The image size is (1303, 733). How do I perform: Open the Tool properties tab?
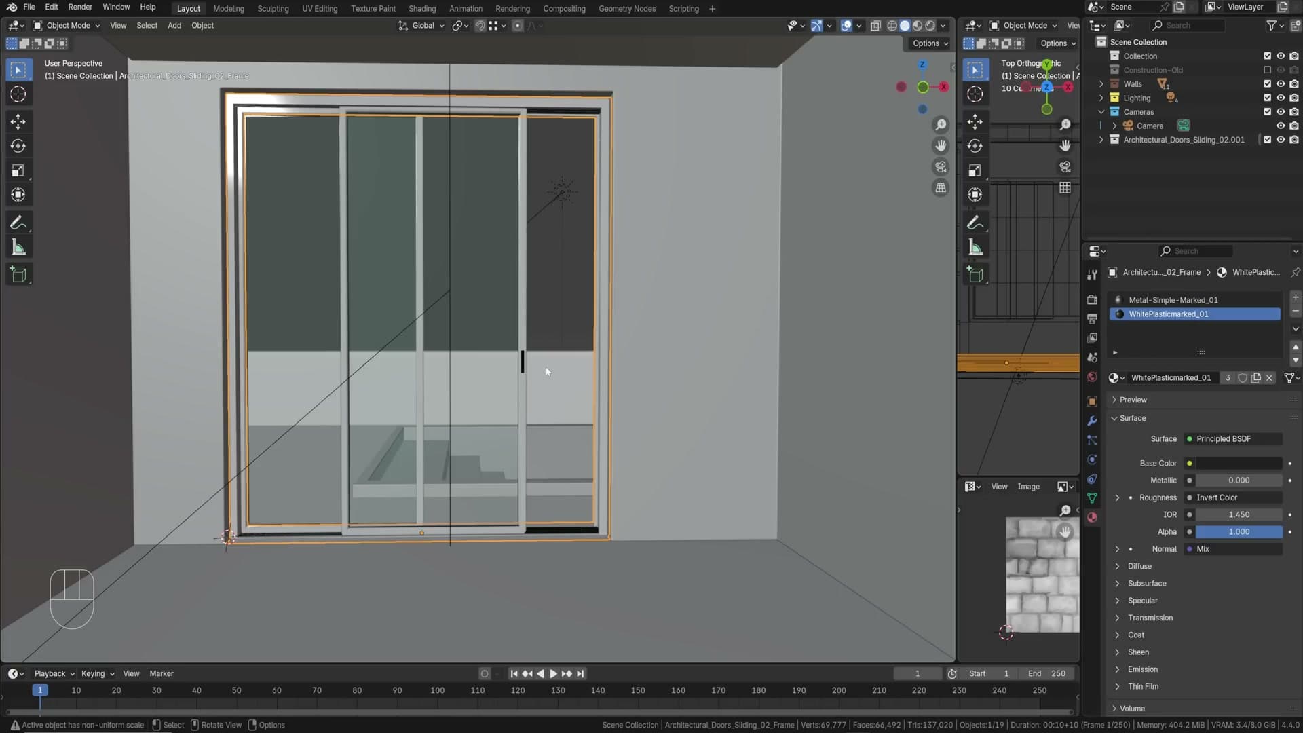point(1092,275)
